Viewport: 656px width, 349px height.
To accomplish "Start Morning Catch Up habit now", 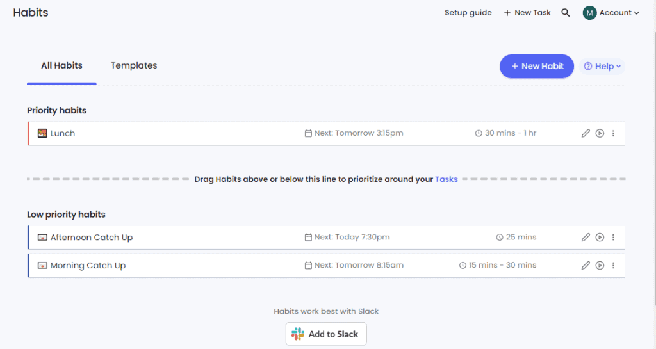I will 600,265.
